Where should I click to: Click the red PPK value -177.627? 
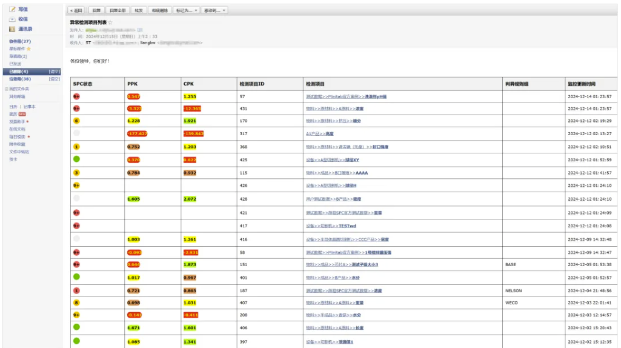tap(137, 134)
